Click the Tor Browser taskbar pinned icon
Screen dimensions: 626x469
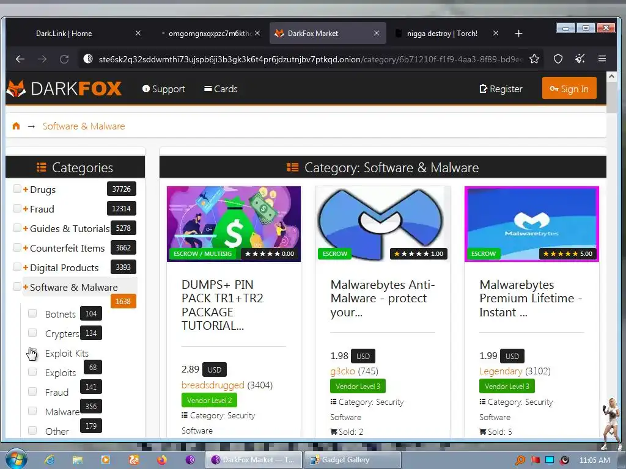coord(190,460)
